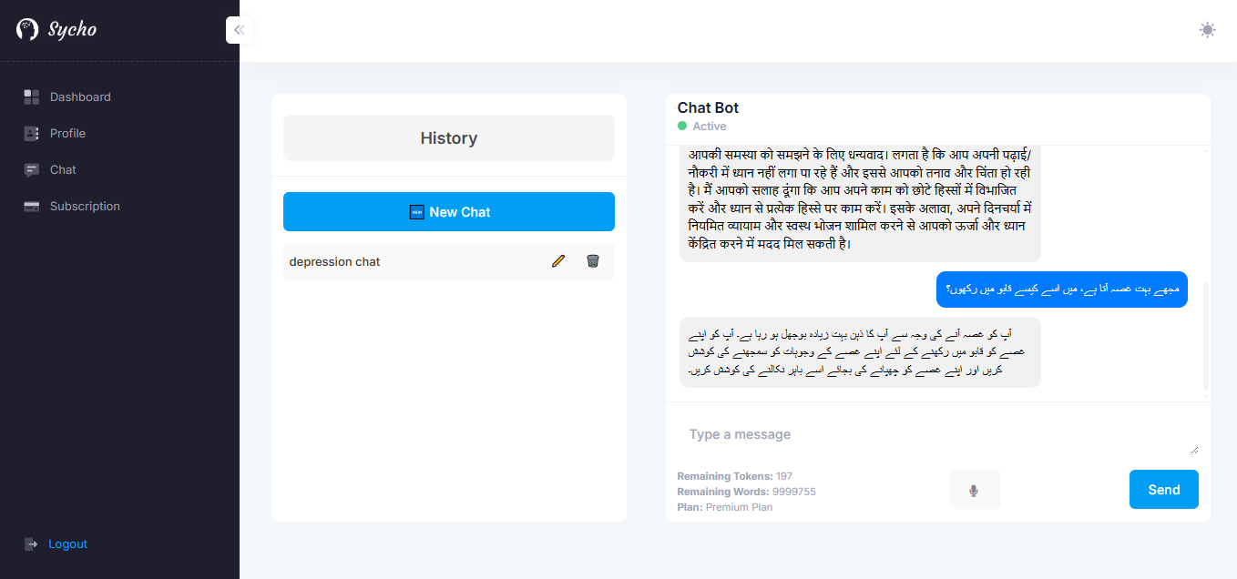The height and width of the screenshot is (579, 1237).
Task: Edit the depression chat name with the pencil icon
Action: [558, 261]
